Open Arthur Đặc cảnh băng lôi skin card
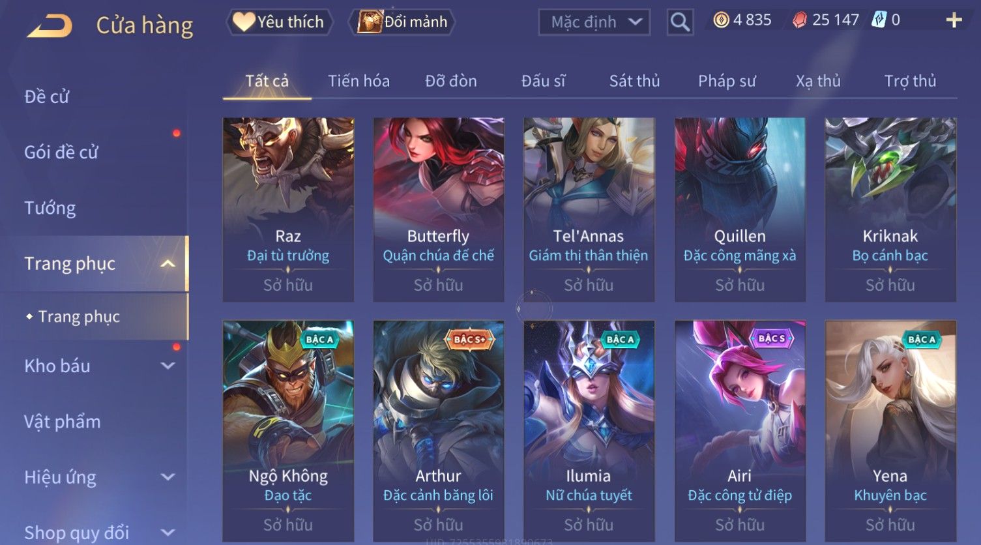 point(439,431)
